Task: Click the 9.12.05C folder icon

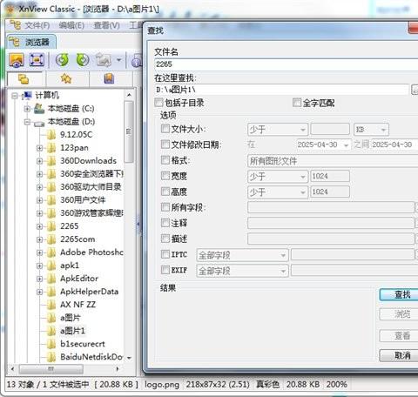Action: click(x=51, y=135)
